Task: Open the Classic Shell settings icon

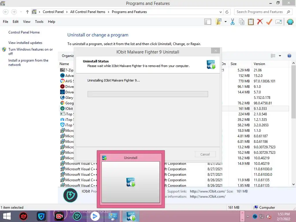Action: pos(290,22)
